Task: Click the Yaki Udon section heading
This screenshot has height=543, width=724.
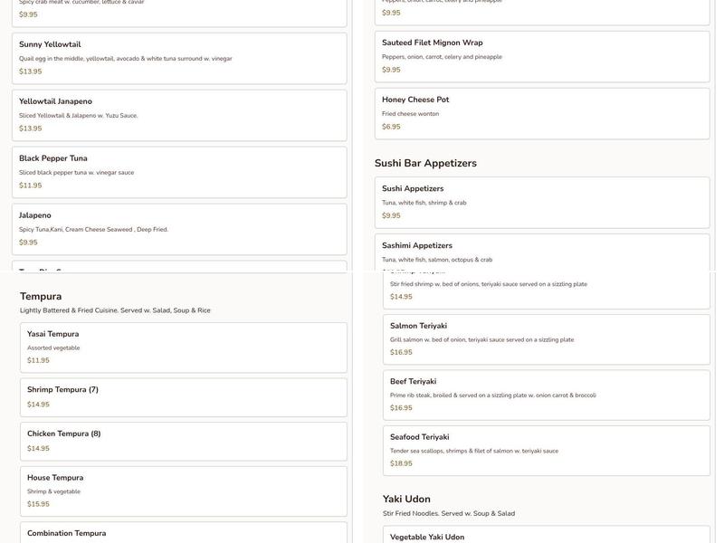Action: 406,500
